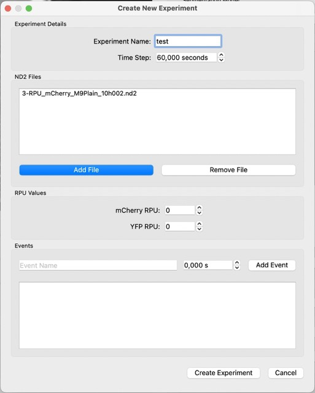Screen dimensions: 315x393
Task: Click the Event Name input field
Action: 98,265
